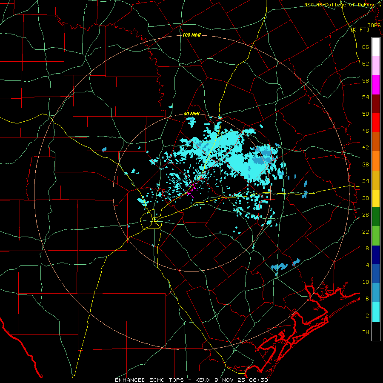Viewport: 383px width, 383px height.
Task: Click the navy blue legend swatch
Action: click(x=376, y=255)
